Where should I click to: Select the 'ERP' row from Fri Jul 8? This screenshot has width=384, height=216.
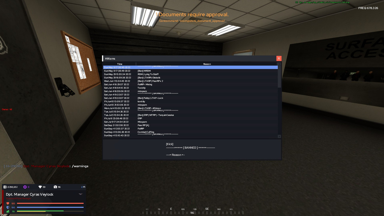pos(190,118)
